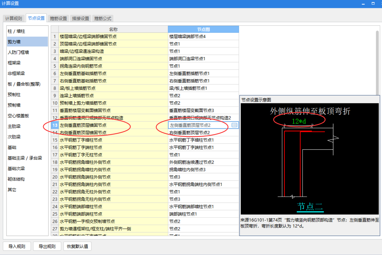Select row 水平钢筋丁字暗柱节点
The width and height of the screenshot is (382, 255).
[113, 140]
